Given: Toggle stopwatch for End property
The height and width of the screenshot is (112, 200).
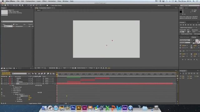Looking at the screenshot, I should click(x=17, y=98).
